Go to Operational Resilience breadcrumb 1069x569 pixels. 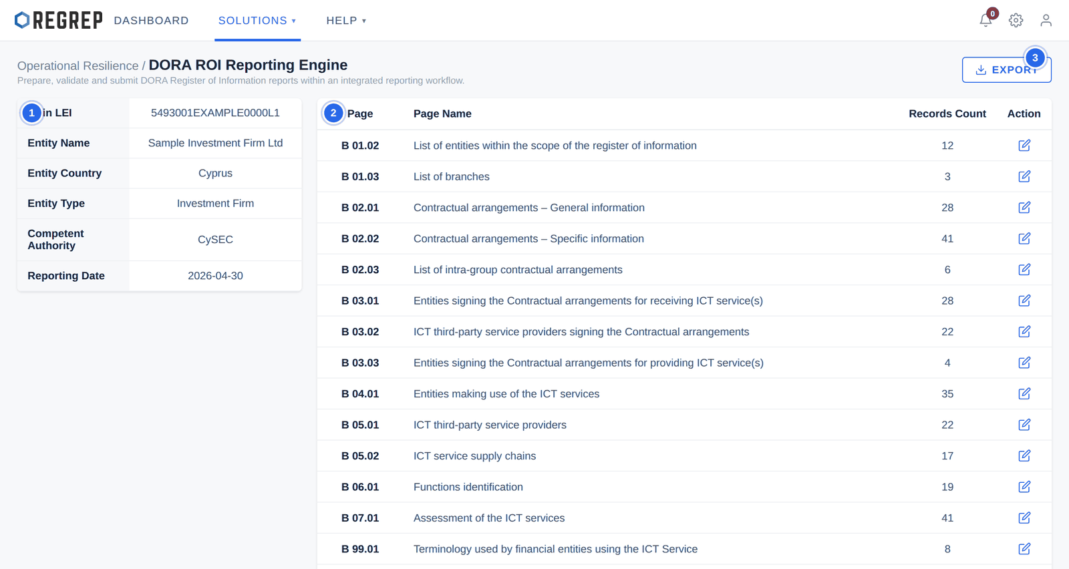[x=78, y=65]
